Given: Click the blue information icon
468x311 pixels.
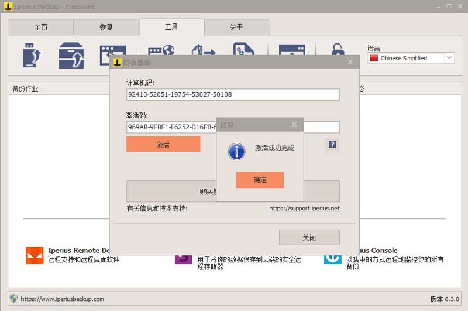Looking at the screenshot, I should (x=237, y=152).
